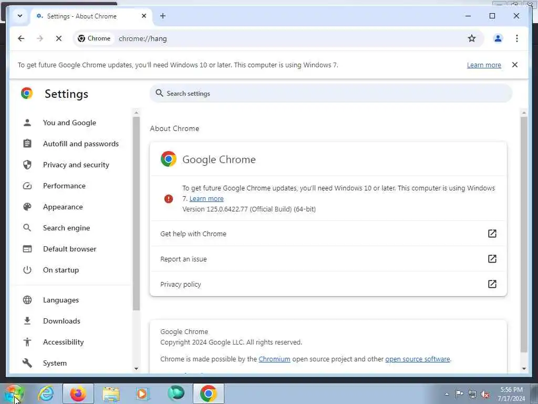
Task: Click the Accessibility person icon
Action: 27,342
